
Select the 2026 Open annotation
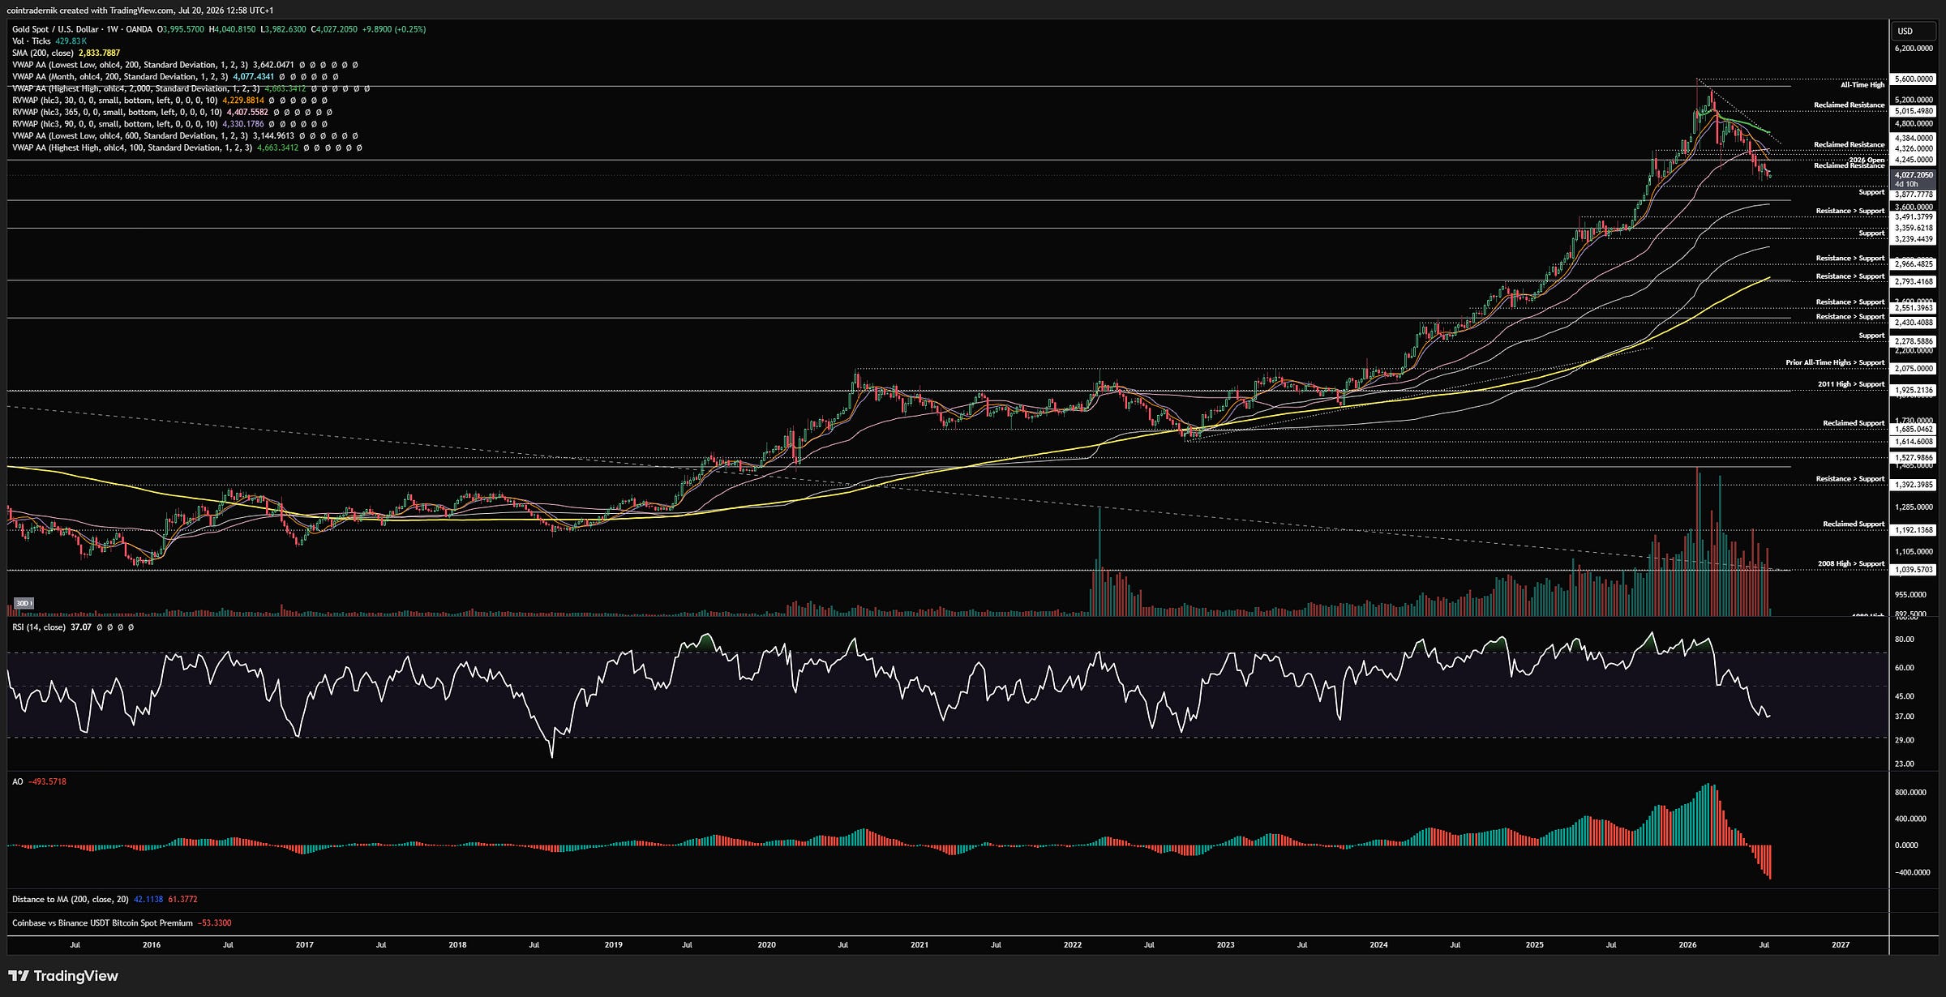(x=1867, y=160)
